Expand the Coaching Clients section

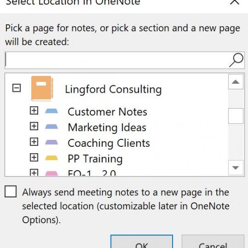click(34, 142)
